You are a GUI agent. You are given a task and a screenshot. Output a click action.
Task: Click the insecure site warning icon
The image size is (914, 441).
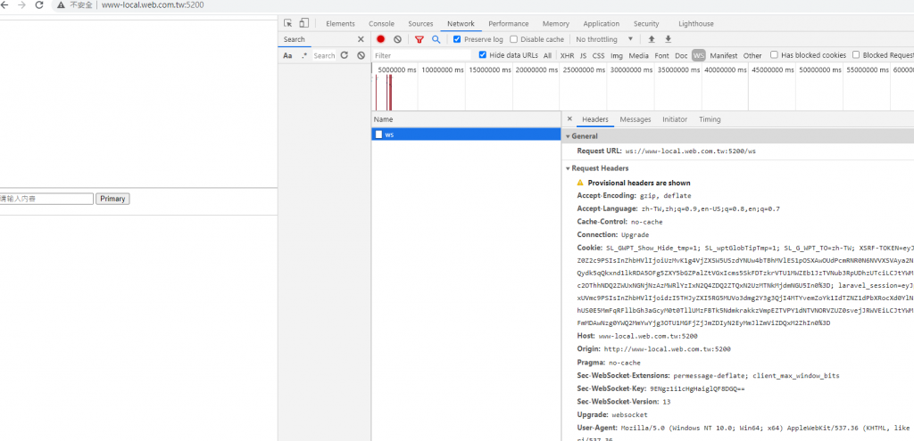coord(61,5)
